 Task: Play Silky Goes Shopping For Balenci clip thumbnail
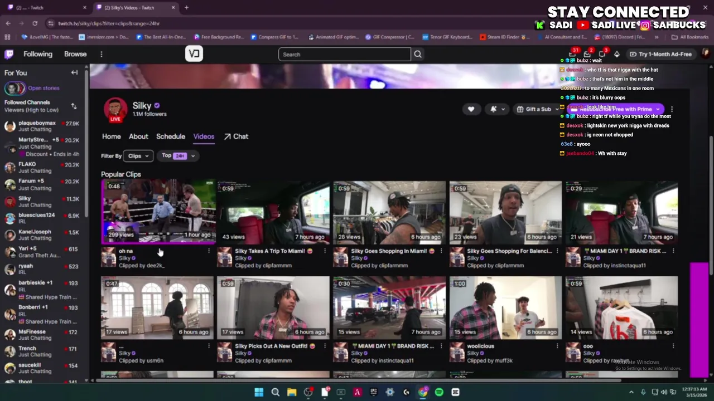coord(505,212)
